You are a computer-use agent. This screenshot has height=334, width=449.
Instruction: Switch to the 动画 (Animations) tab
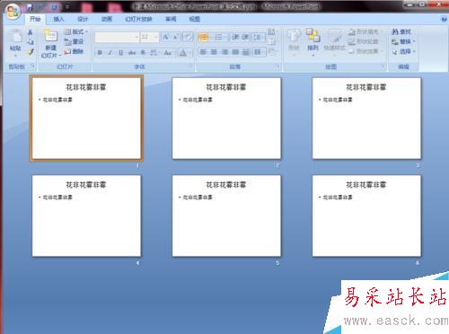coord(107,19)
